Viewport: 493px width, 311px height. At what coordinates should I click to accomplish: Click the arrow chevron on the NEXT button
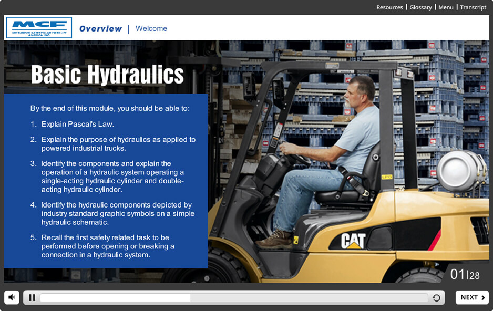click(x=483, y=298)
